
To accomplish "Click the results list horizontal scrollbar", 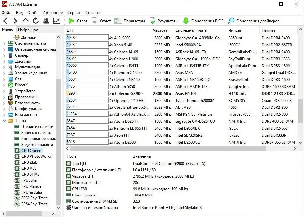I will pyautogui.click(x=168, y=148).
